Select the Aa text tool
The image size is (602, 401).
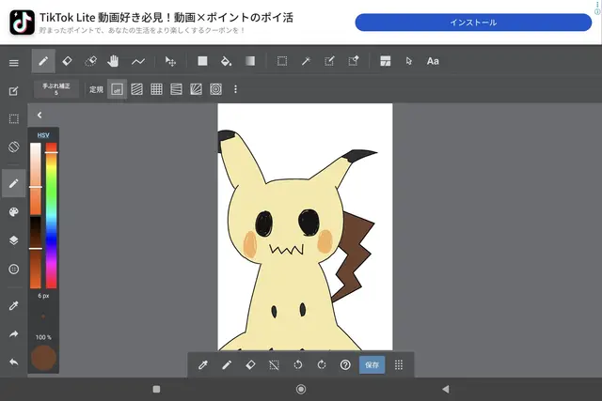[x=433, y=61]
